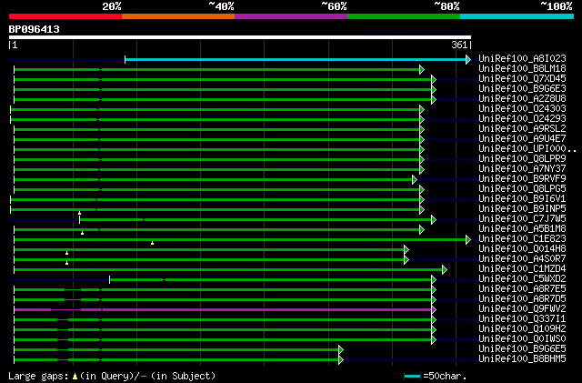
Task: Click the purple ~60% segment of the color bar
Action: pos(291,16)
